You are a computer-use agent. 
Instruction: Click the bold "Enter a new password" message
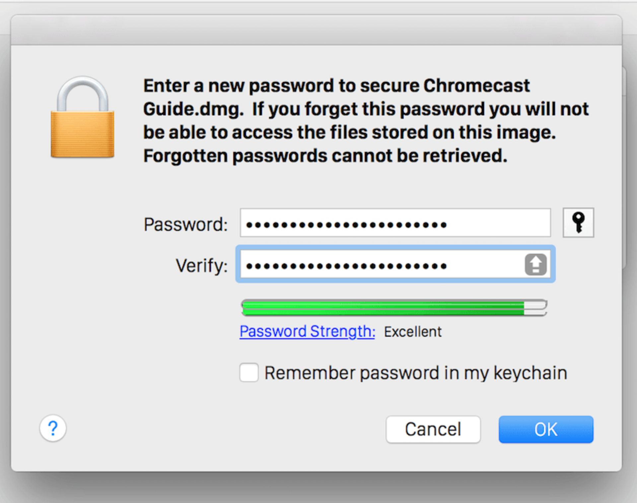pos(336,86)
